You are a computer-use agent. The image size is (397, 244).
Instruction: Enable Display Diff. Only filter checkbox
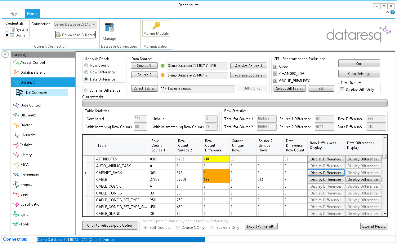tap(342, 89)
